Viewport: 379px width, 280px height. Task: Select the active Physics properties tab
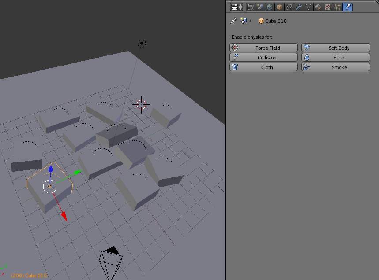(x=347, y=7)
